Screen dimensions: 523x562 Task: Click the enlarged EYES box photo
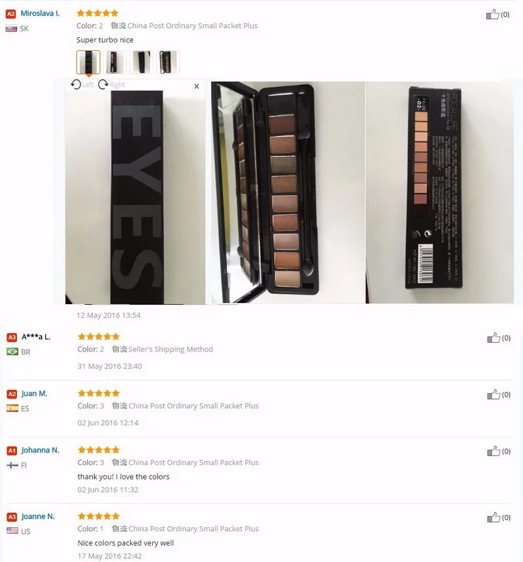click(x=135, y=197)
